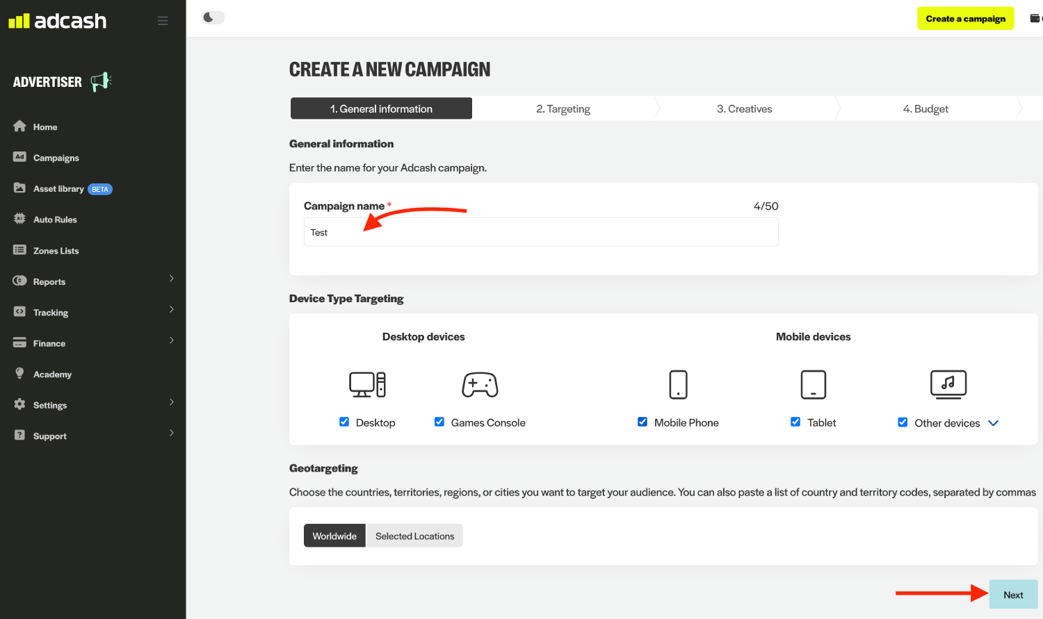Image resolution: width=1043 pixels, height=619 pixels.
Task: Expand the Reports submenu chevron
Action: 172,279
